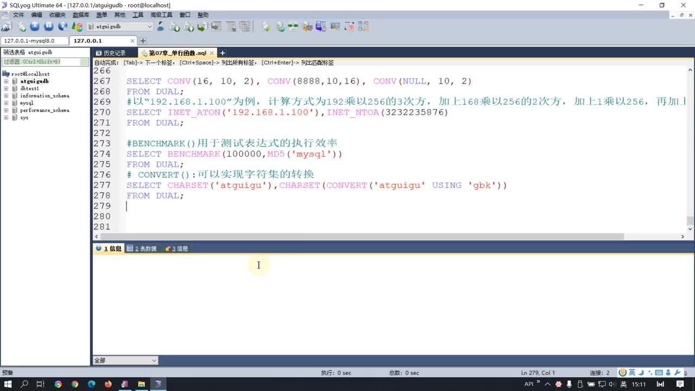Viewport: 695px width, 391px height.
Task: Add a new query editor tab
Action: coord(222,53)
